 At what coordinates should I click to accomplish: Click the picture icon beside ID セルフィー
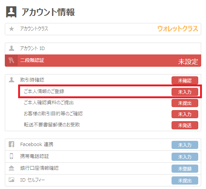11,180
